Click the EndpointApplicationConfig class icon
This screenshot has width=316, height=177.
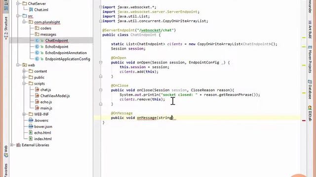click(x=37, y=59)
